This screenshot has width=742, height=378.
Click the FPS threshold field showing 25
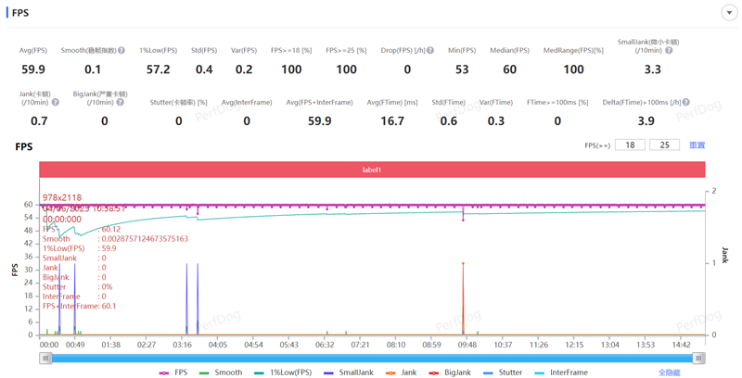click(664, 145)
